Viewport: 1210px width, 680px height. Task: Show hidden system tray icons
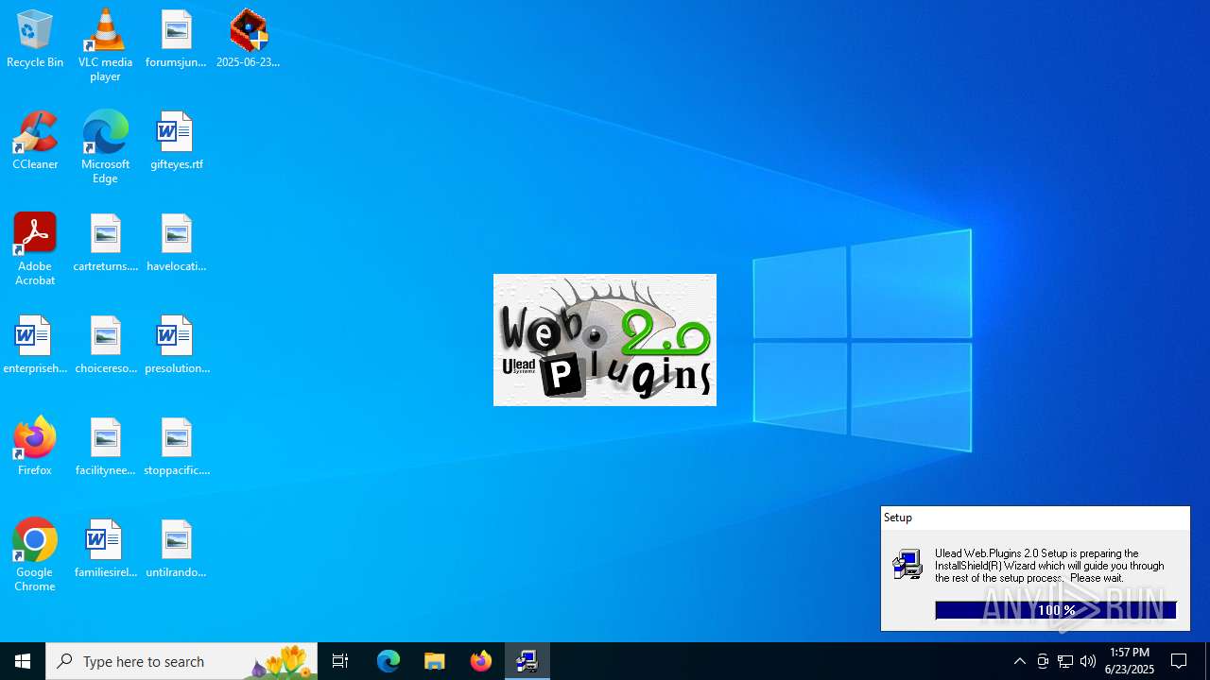pyautogui.click(x=1020, y=661)
